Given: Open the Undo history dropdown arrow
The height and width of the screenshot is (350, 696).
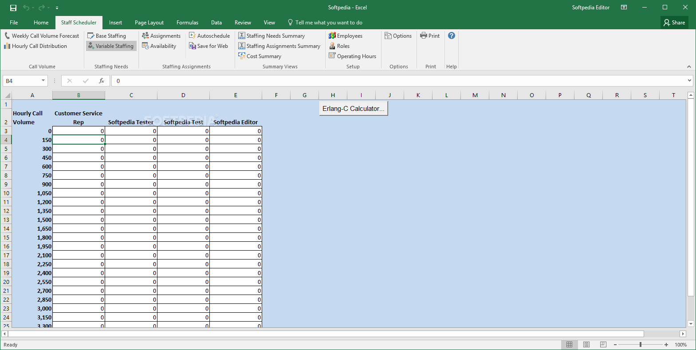Looking at the screenshot, I should pos(33,8).
